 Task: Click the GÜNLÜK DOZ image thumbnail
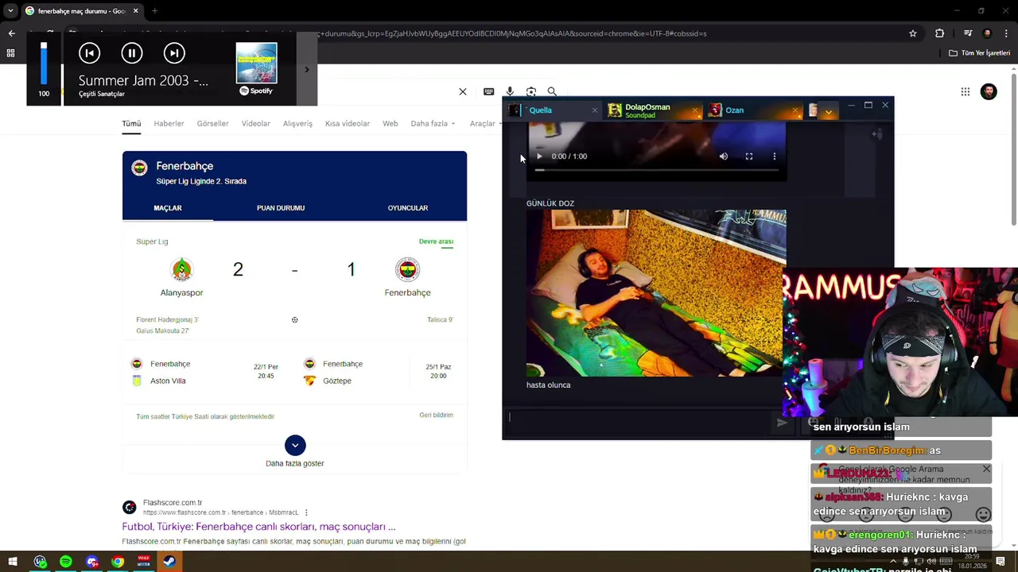click(x=656, y=293)
